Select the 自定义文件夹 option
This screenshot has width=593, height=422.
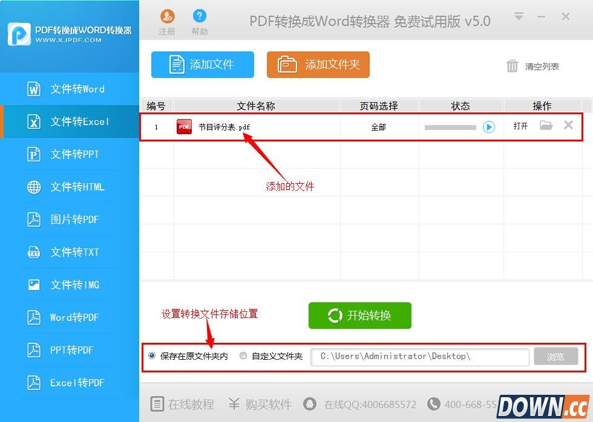(x=243, y=356)
